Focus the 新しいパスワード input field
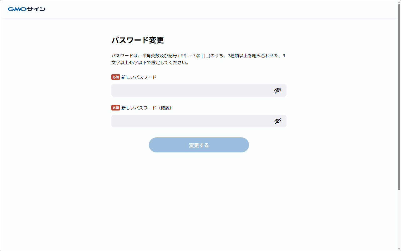 [x=199, y=90]
